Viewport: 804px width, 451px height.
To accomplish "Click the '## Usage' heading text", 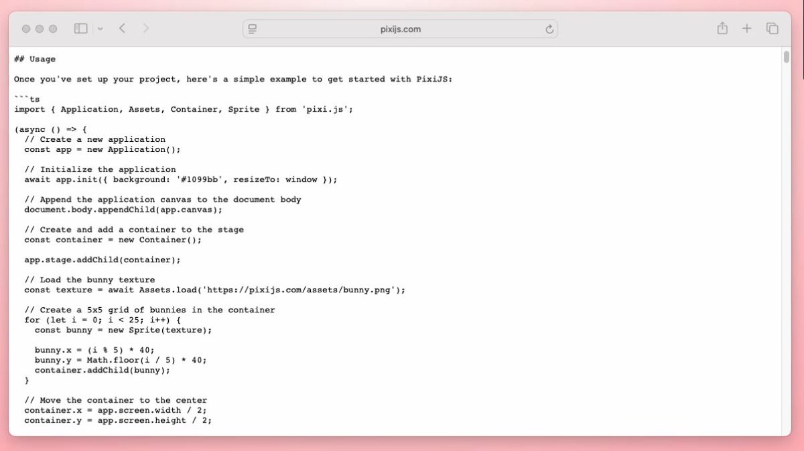I will pyautogui.click(x=35, y=59).
